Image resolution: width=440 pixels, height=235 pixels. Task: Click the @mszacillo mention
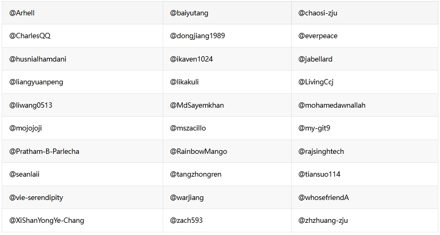tap(188, 128)
